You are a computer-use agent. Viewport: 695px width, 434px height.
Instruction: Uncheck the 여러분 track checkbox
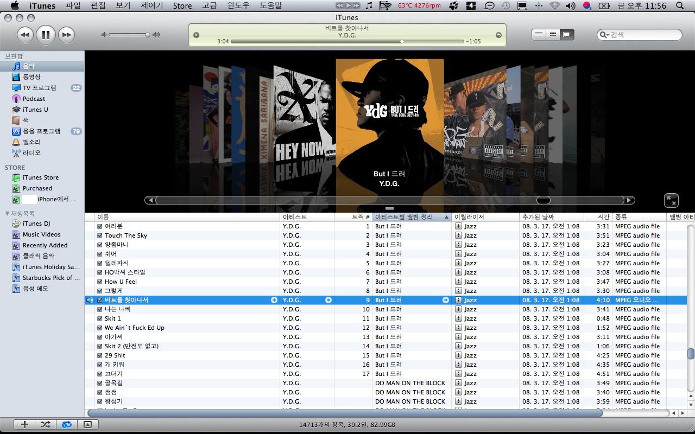tap(99, 226)
